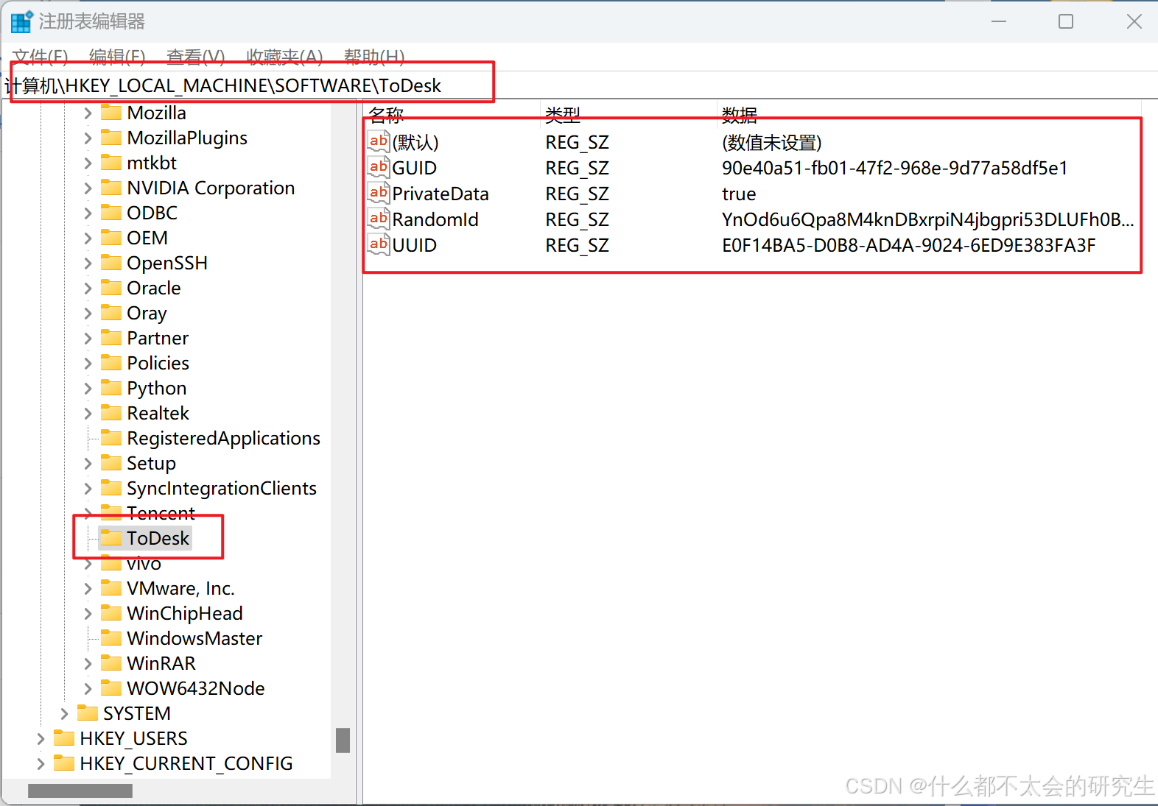The height and width of the screenshot is (806, 1158).
Task: Expand the Python key
Action: (x=88, y=388)
